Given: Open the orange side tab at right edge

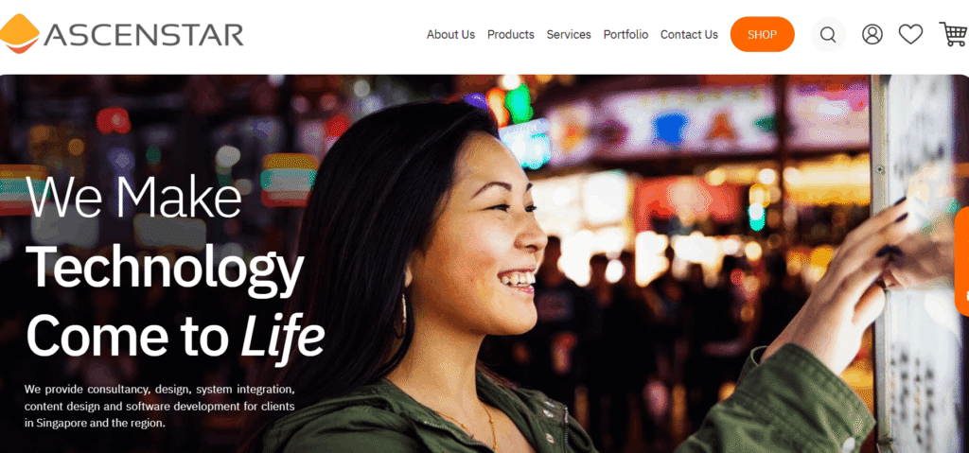Looking at the screenshot, I should click(x=962, y=262).
